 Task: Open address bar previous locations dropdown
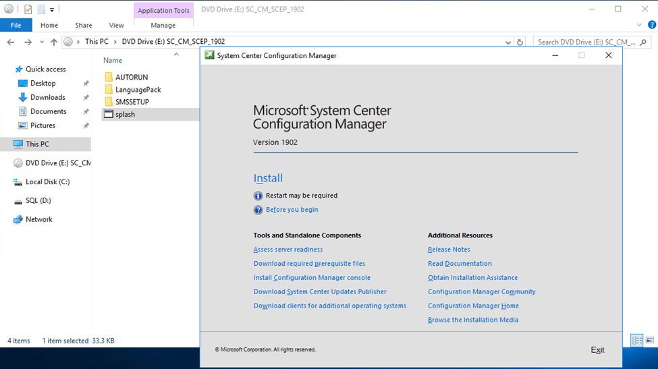pyautogui.click(x=508, y=42)
